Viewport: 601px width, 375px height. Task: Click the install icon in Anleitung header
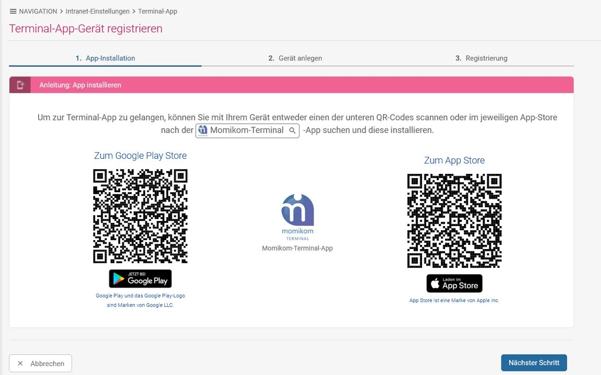20,85
